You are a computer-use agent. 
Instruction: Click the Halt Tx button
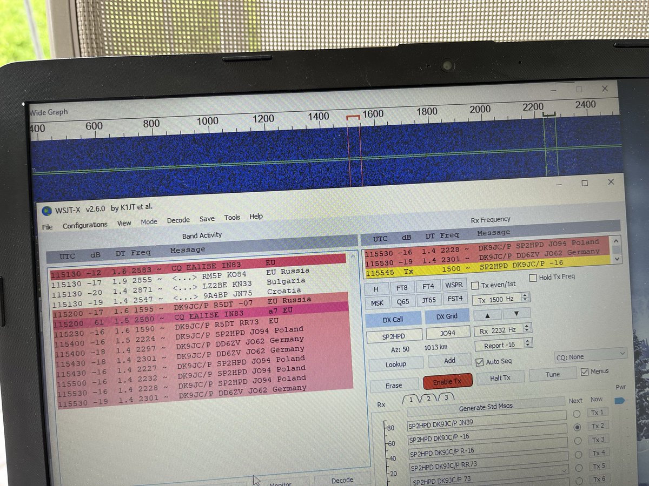(500, 377)
